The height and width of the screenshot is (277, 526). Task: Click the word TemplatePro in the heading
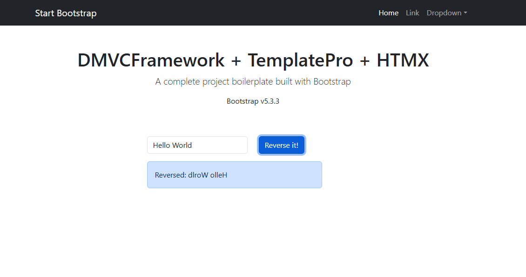300,60
